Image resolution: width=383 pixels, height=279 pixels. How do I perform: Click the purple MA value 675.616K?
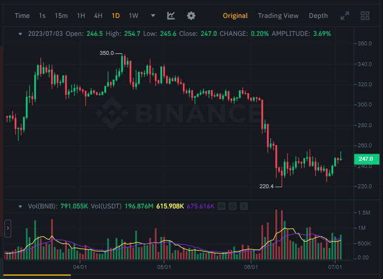pyautogui.click(x=201, y=206)
